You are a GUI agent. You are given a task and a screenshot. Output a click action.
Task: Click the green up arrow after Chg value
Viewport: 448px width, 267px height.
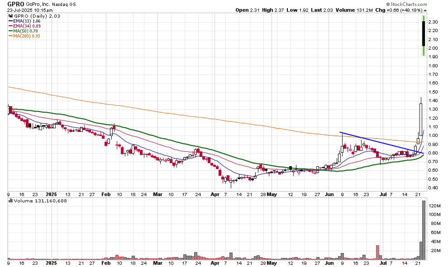425,10
